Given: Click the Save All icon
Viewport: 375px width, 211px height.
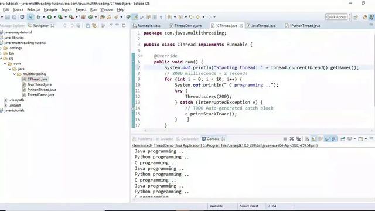Looking at the screenshot, I should pyautogui.click(x=14, y=17).
